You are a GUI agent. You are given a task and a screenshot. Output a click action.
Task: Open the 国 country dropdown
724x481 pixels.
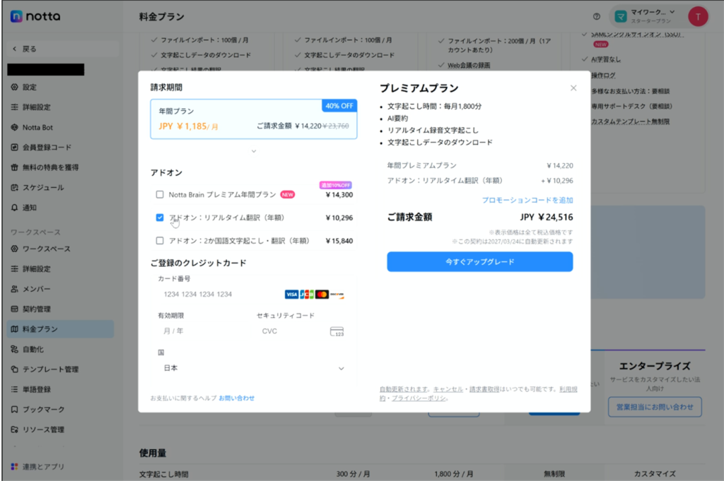253,368
